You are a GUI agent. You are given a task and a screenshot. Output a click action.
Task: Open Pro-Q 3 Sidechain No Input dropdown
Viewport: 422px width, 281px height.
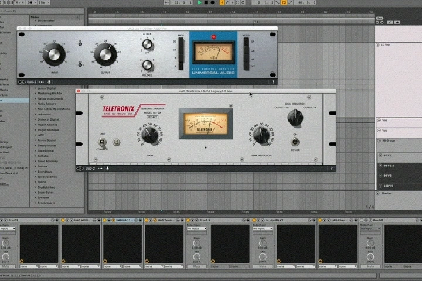197,228
